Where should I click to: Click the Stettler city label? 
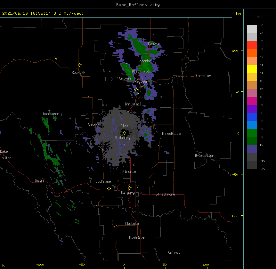[x=203, y=76]
